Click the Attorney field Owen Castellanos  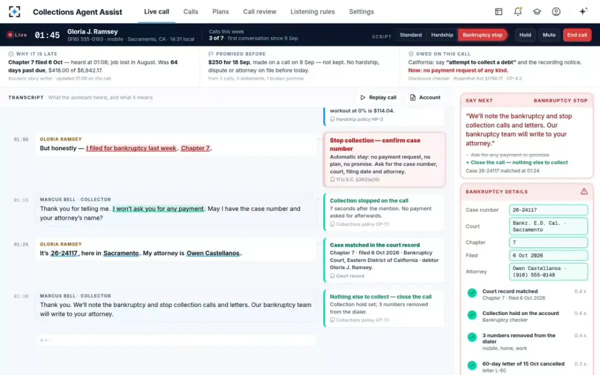point(548,271)
